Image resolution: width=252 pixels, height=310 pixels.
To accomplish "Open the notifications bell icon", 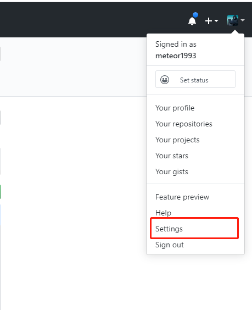I will click(192, 21).
